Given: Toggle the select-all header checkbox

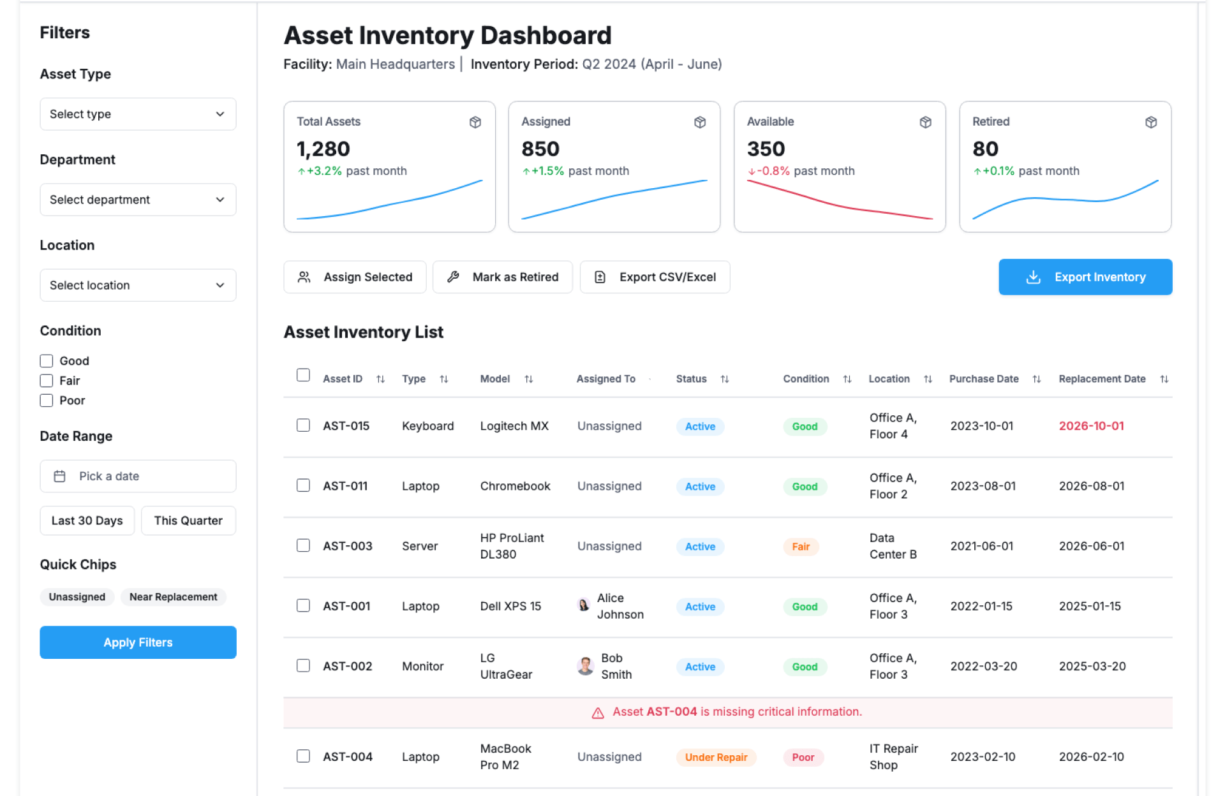Looking at the screenshot, I should tap(303, 375).
